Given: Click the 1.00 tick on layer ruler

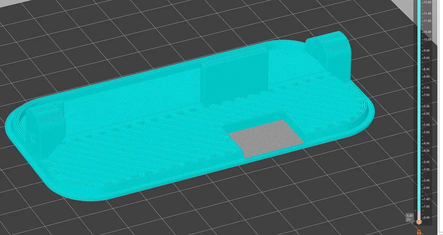Looking at the screenshot, I should [x=426, y=206].
